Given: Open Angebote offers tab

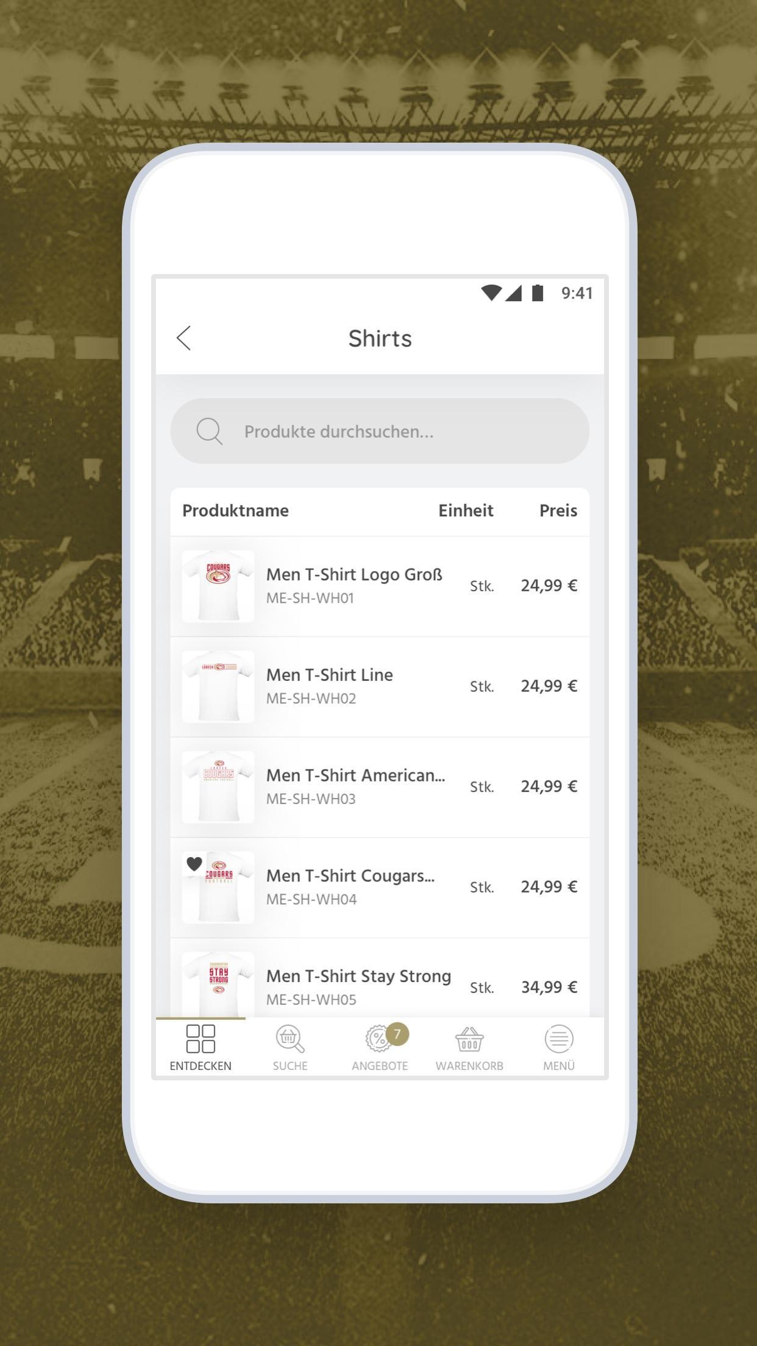Looking at the screenshot, I should [x=380, y=1048].
